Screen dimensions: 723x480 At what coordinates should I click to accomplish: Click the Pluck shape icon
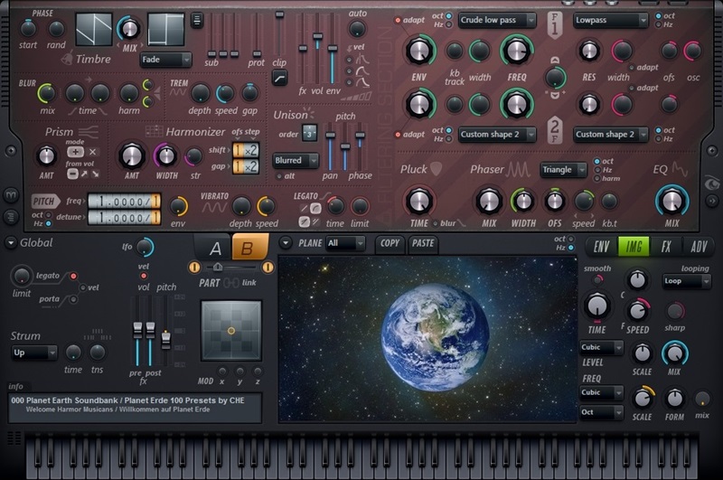[x=437, y=168]
